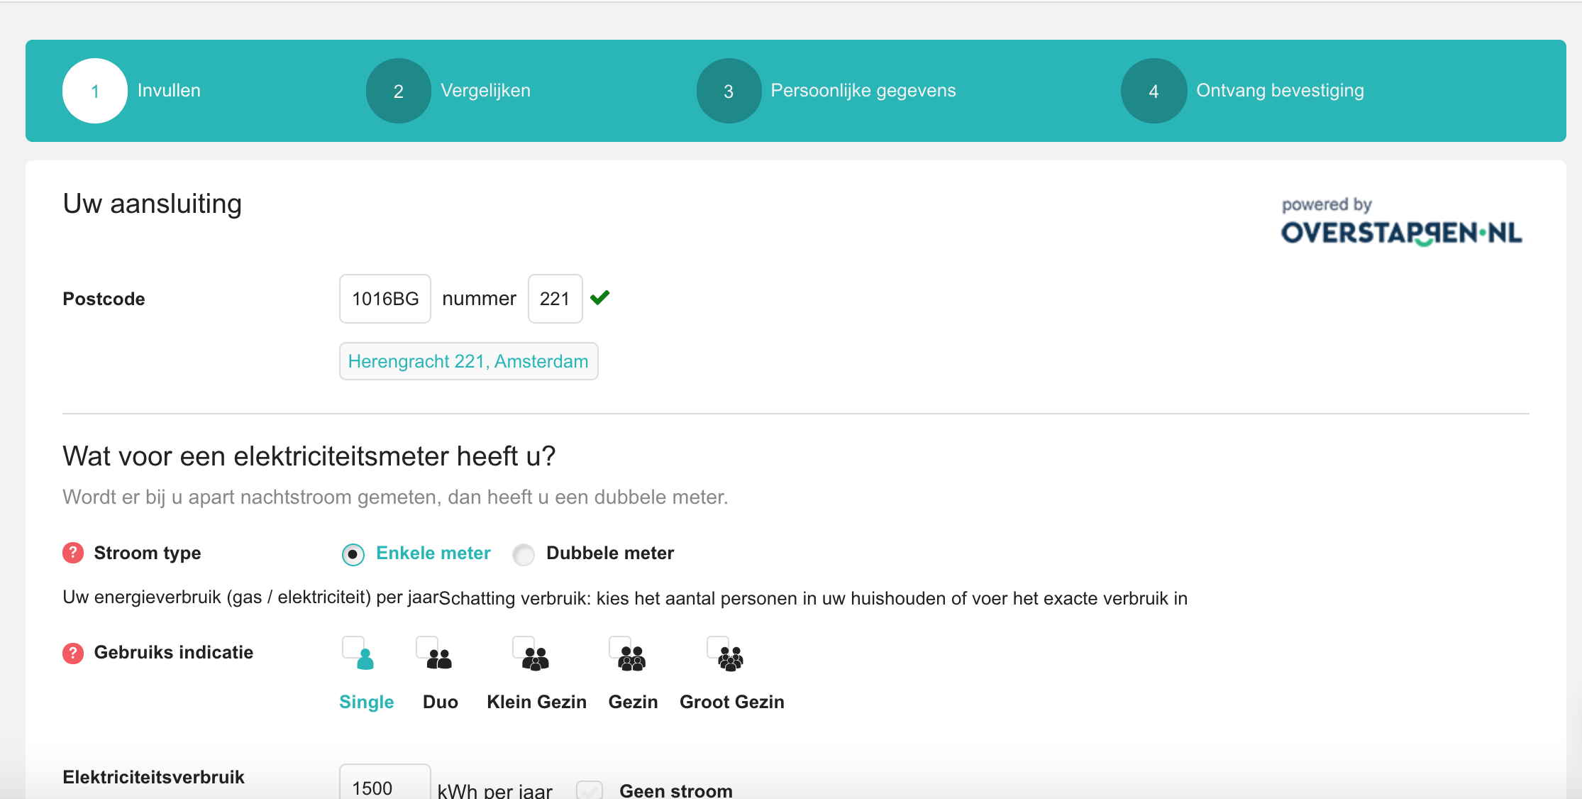Open the Invullen step label
The width and height of the screenshot is (1582, 799).
[x=169, y=91]
